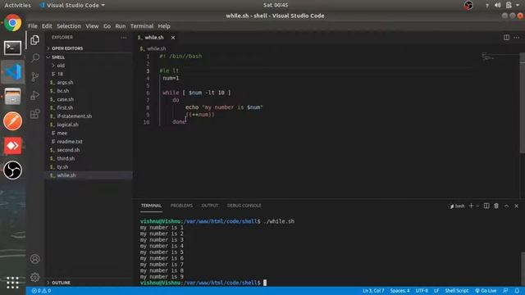Open editor More Actions ellipsis
This screenshot has width=525, height=295.
[x=516, y=38]
